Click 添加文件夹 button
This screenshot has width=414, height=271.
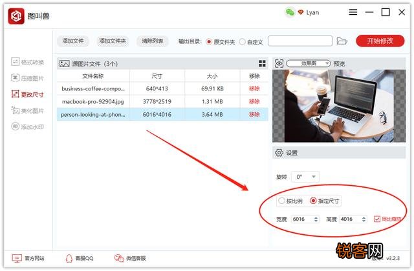(x=113, y=41)
